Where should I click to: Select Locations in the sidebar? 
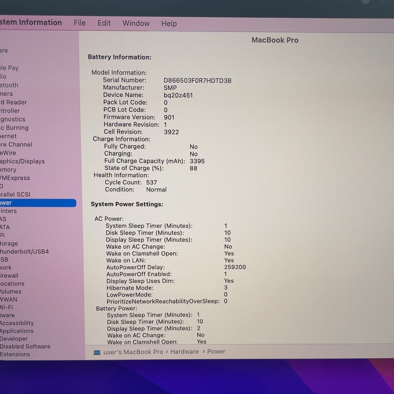click(x=12, y=283)
